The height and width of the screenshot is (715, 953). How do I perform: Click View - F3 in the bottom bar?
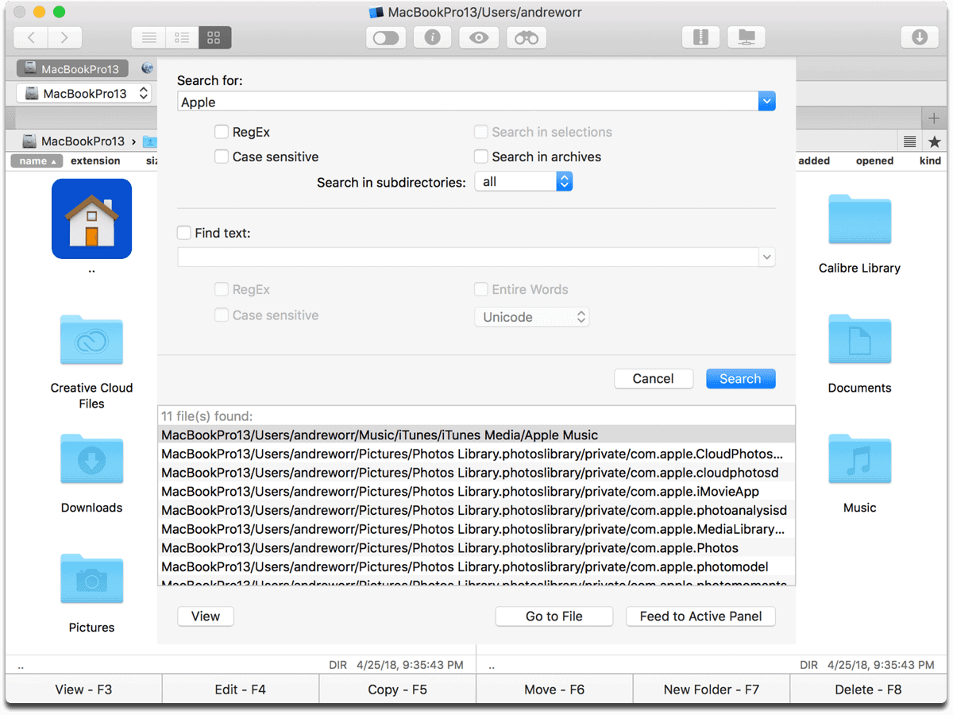coord(83,690)
